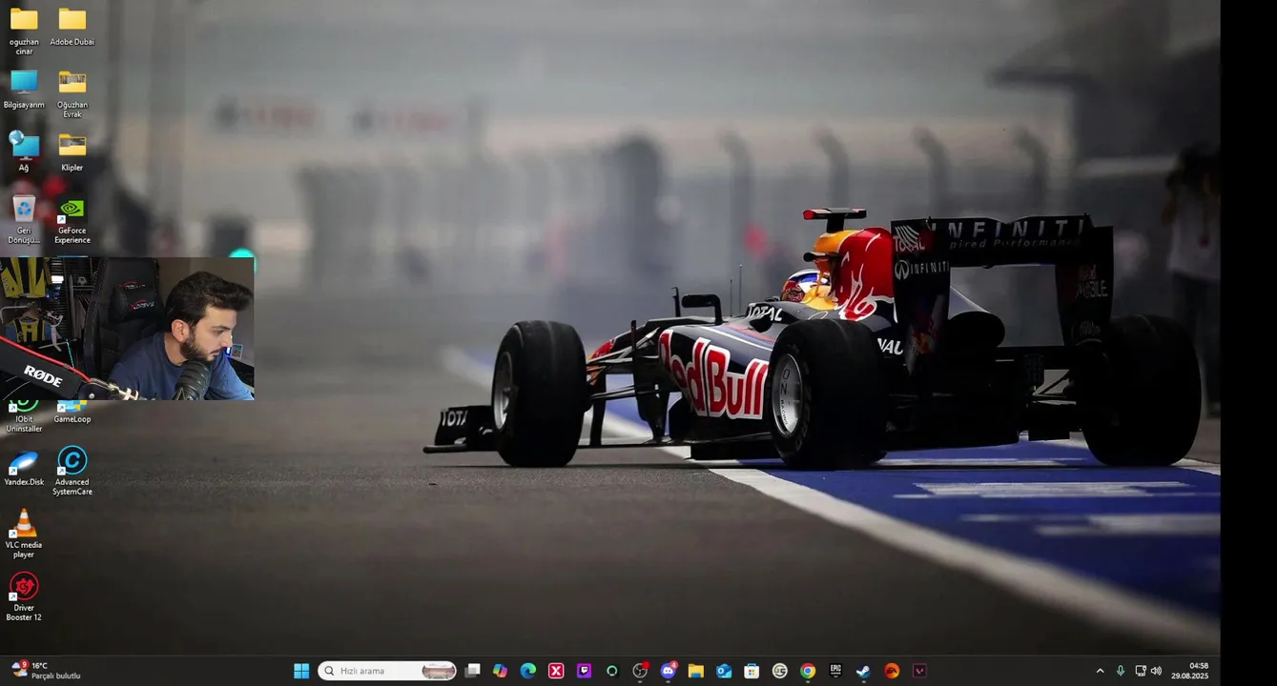
Task: Open File Explorer from taskbar
Action: 695,671
